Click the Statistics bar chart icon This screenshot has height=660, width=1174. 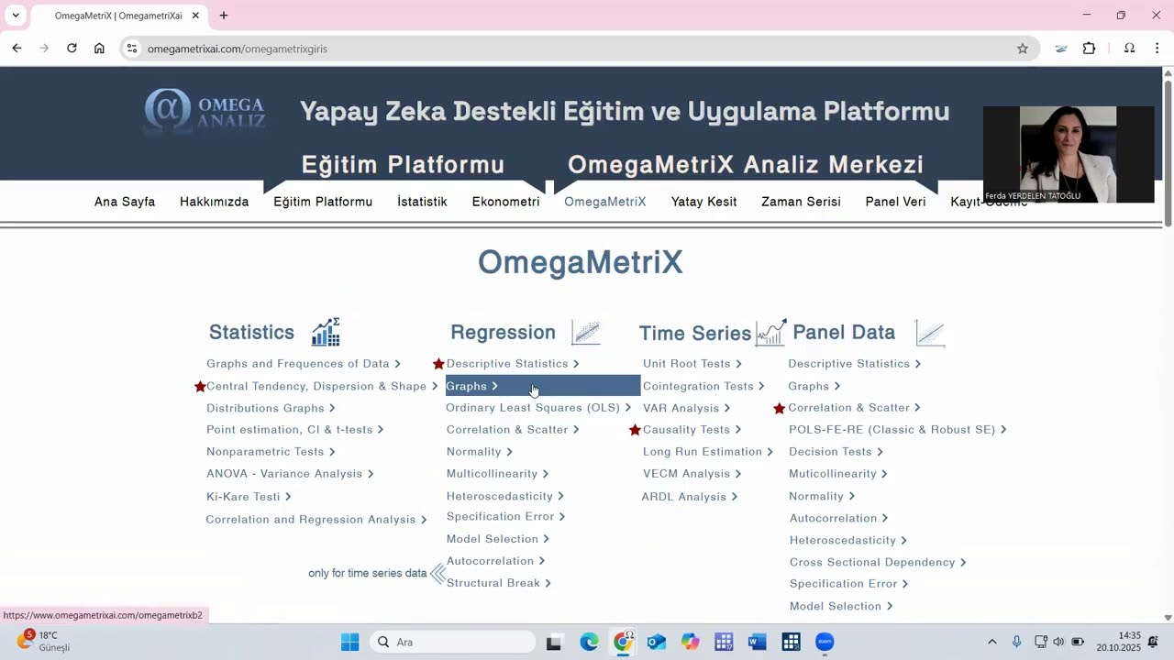click(x=326, y=332)
